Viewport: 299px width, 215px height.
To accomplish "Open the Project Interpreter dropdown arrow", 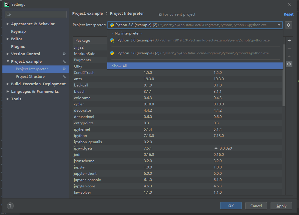I will pos(279,25).
